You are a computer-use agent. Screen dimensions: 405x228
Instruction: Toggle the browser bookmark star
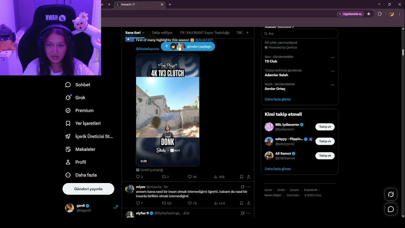(x=369, y=14)
